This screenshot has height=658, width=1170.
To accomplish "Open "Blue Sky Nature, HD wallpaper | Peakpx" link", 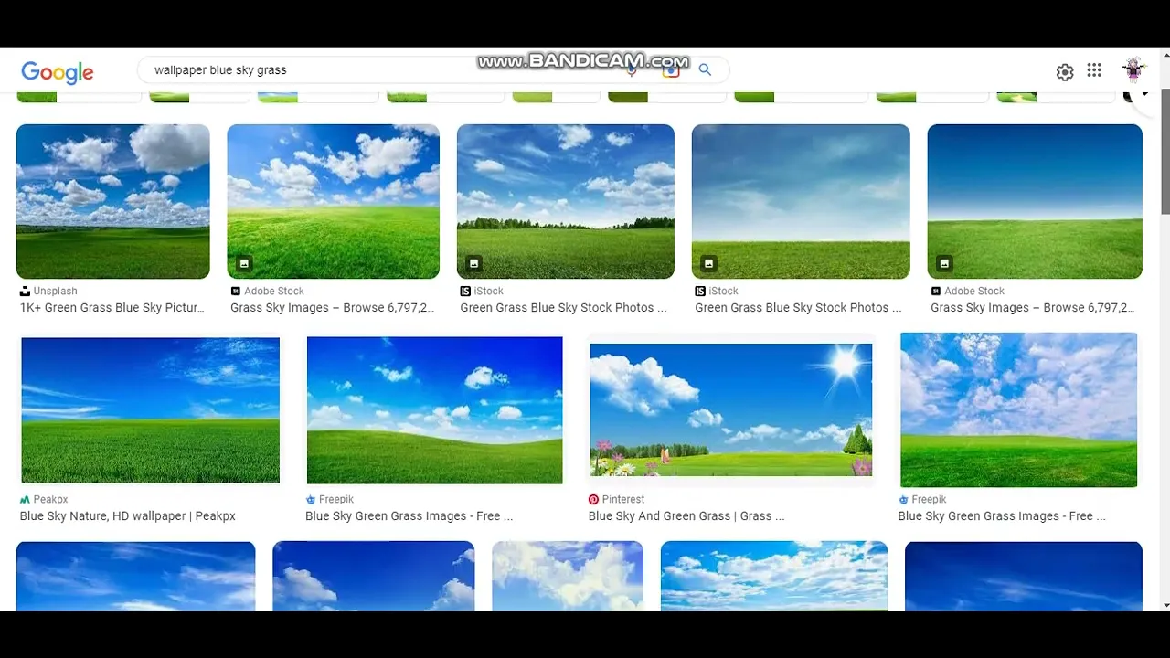I will (x=128, y=516).
